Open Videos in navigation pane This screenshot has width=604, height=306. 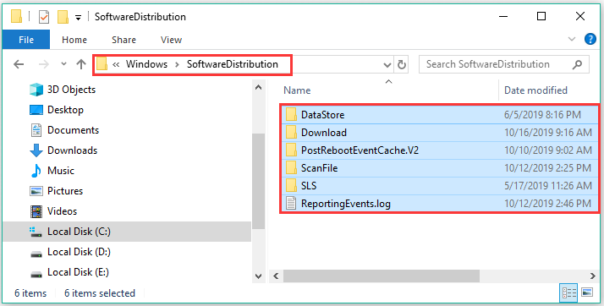pos(62,211)
